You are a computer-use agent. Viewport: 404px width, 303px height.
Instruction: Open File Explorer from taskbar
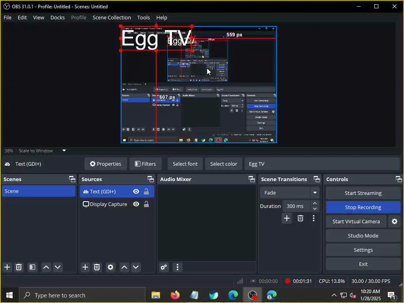155,295
